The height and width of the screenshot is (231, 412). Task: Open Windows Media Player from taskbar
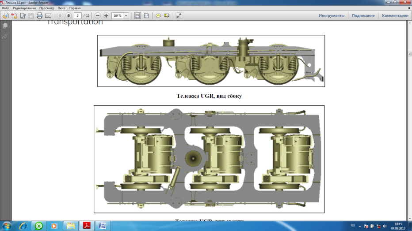coord(54,226)
